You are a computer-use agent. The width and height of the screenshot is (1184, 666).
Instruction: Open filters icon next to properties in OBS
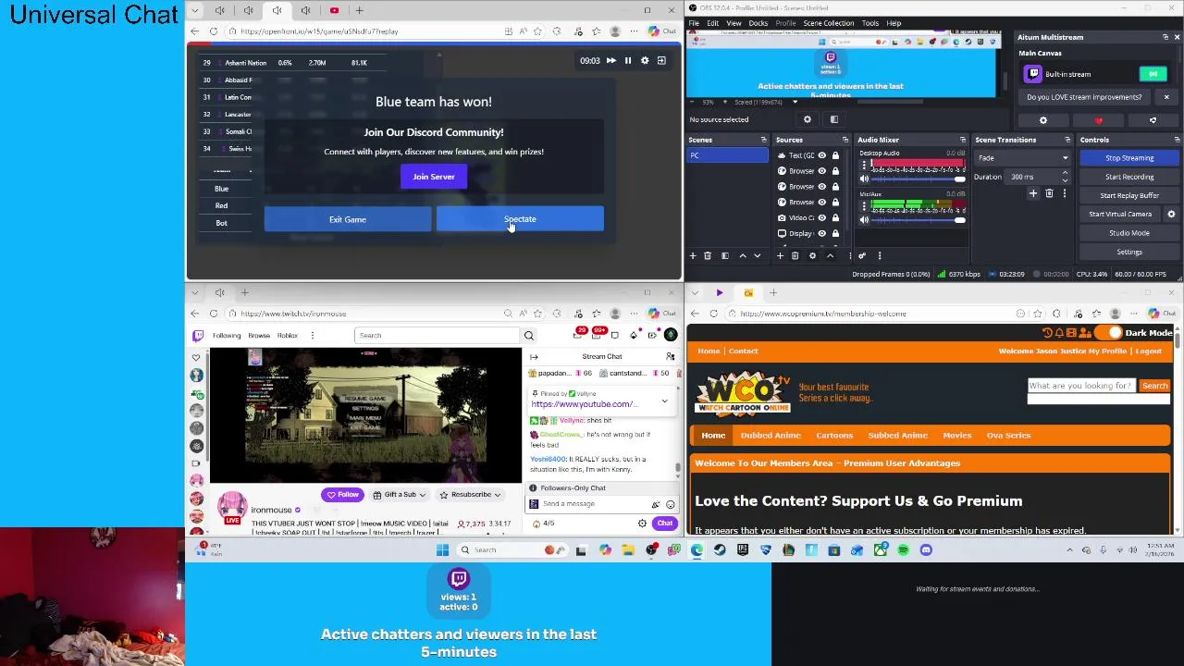[x=833, y=119]
